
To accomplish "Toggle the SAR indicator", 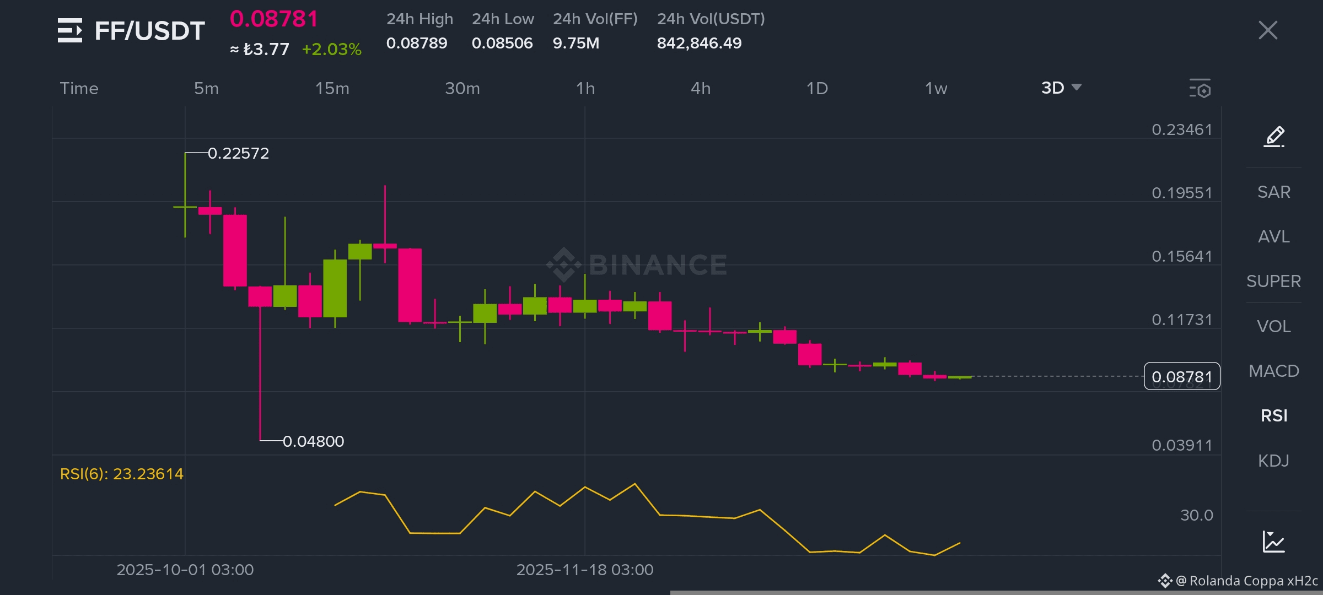I will pyautogui.click(x=1273, y=192).
